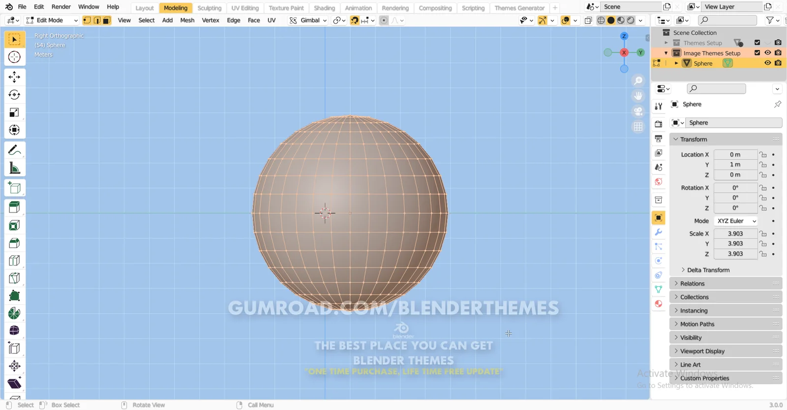
Task: Toggle X-ray display
Action: pos(588,20)
